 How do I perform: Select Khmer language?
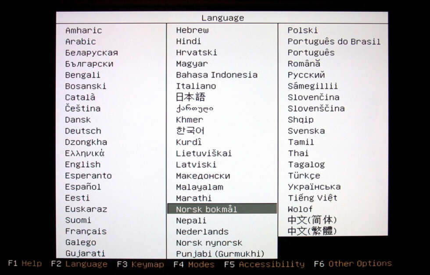point(190,120)
